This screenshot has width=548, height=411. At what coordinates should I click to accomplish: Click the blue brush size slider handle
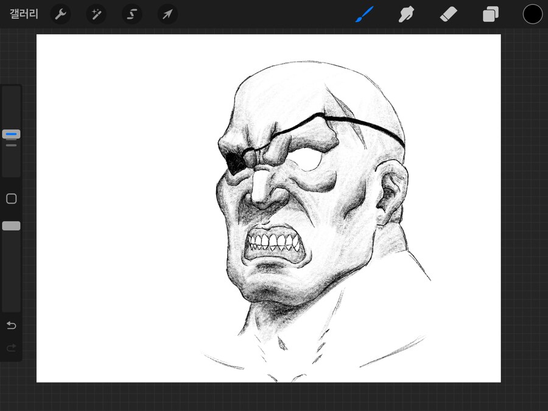[11, 134]
